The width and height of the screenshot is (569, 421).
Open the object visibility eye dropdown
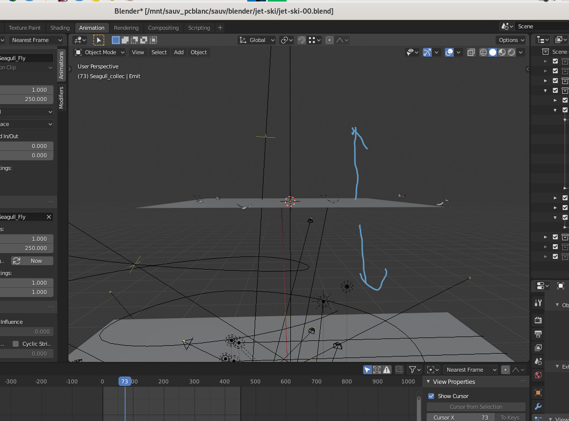click(x=412, y=52)
